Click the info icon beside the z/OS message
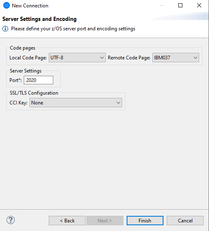 (5, 29)
